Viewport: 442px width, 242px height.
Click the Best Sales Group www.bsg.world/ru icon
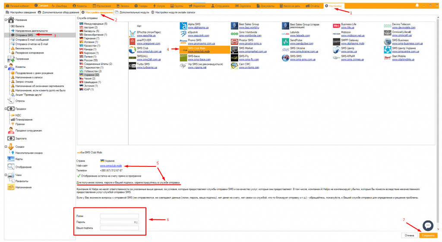tap(234, 26)
